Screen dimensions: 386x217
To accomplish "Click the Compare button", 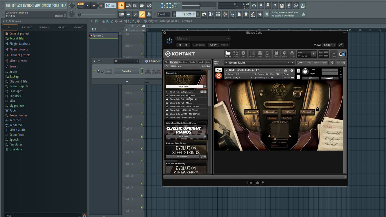I will (x=199, y=45).
